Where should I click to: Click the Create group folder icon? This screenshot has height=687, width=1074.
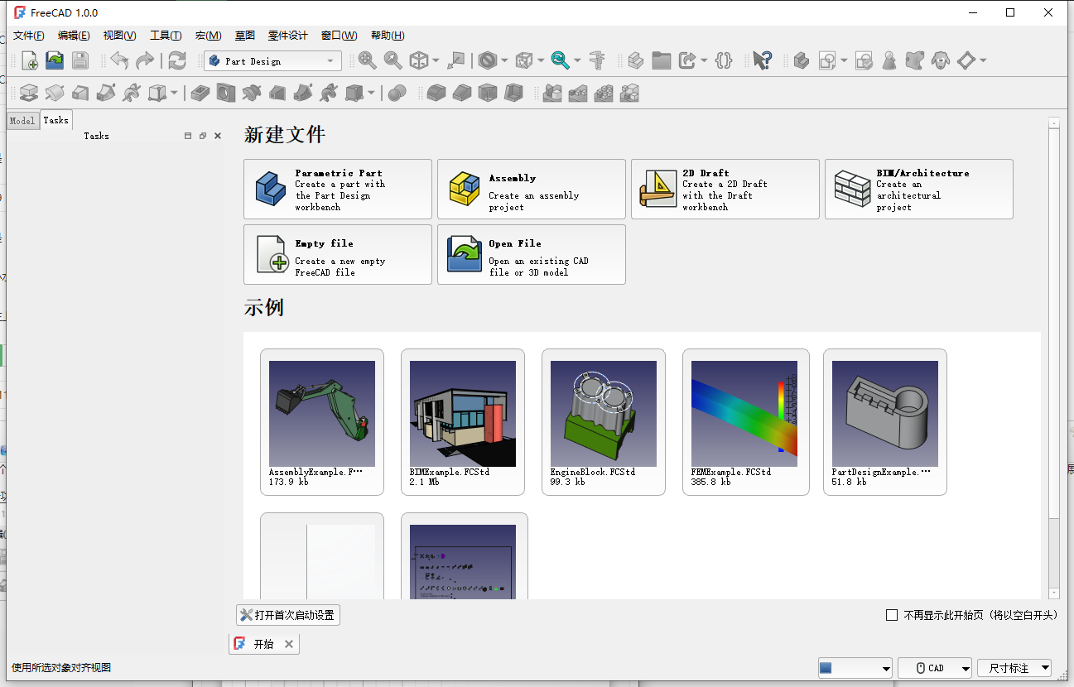coord(661,60)
